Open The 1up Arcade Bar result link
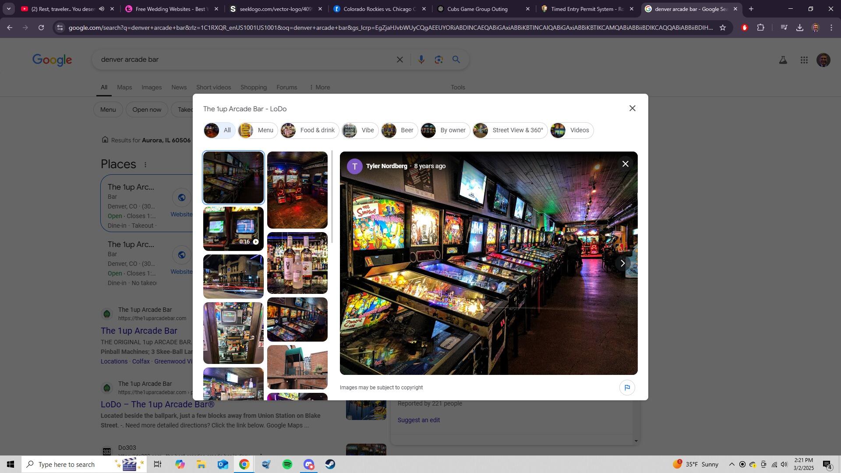841x473 pixels. click(139, 331)
